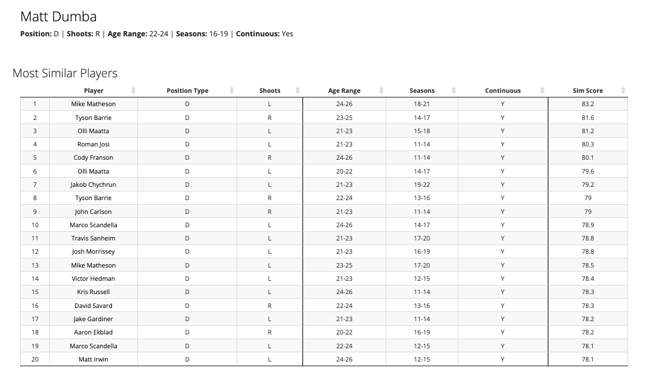This screenshot has width=646, height=376.
Task: Select Cody Franson from the table
Action: [94, 157]
